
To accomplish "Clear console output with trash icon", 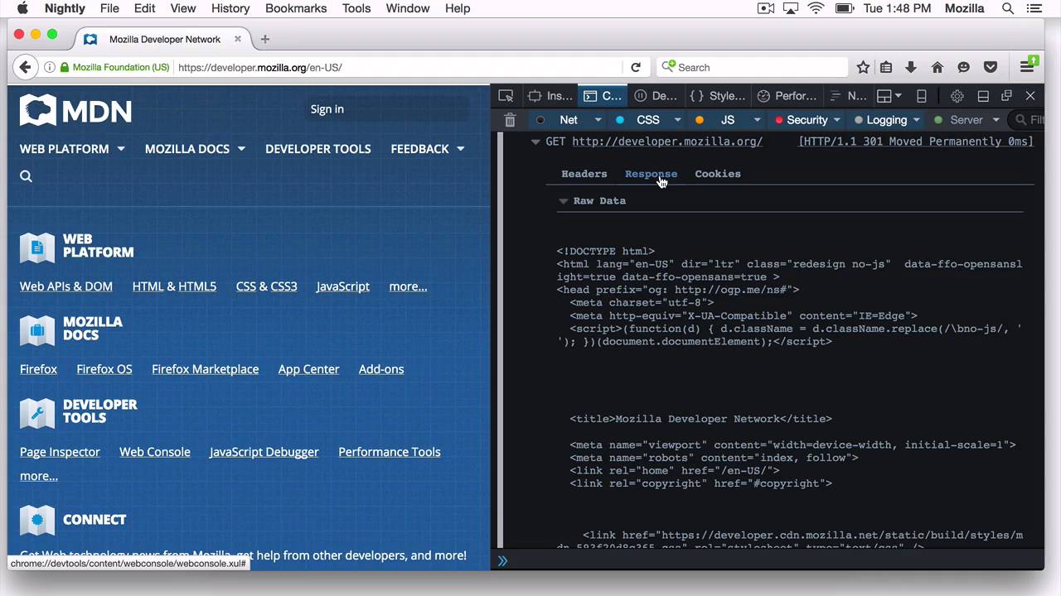I will tap(510, 120).
